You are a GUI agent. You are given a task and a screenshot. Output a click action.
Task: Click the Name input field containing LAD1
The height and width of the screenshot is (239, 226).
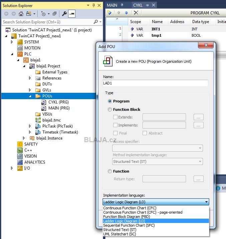155,83
